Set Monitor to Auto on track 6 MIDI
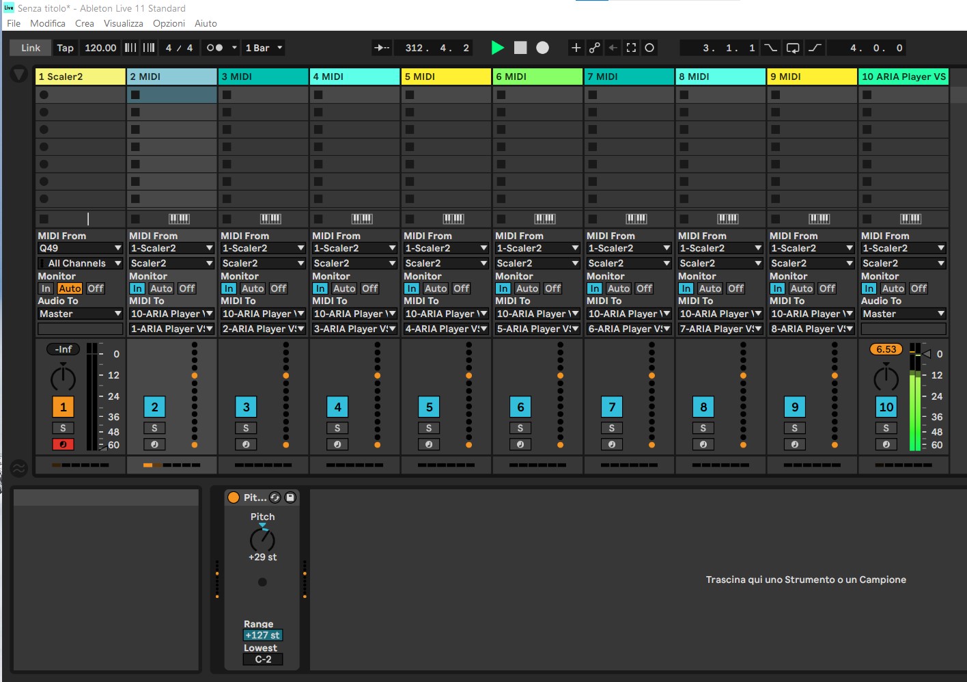Image resolution: width=967 pixels, height=682 pixels. click(527, 288)
